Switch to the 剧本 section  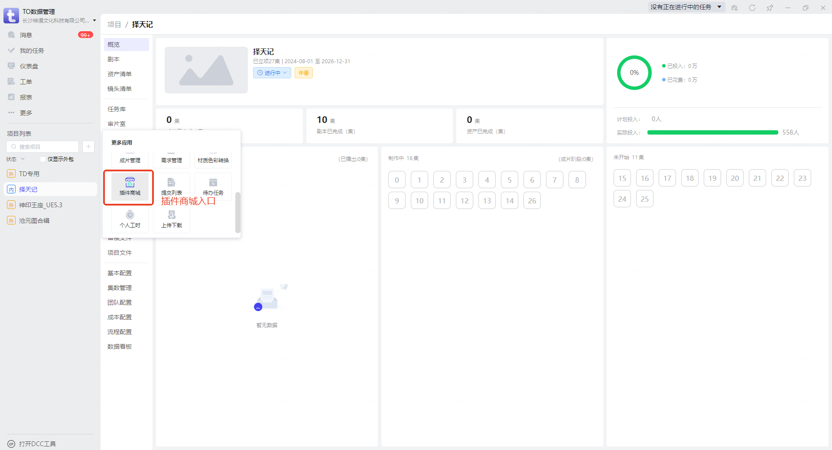[114, 59]
